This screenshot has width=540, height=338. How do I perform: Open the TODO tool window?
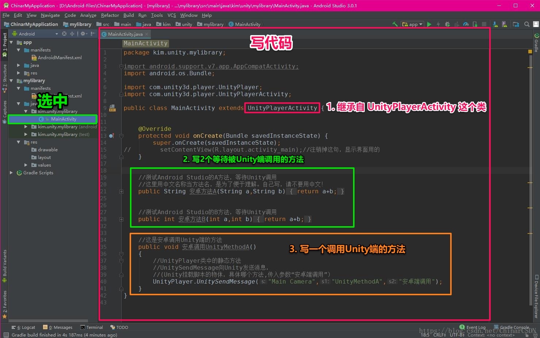(119, 327)
